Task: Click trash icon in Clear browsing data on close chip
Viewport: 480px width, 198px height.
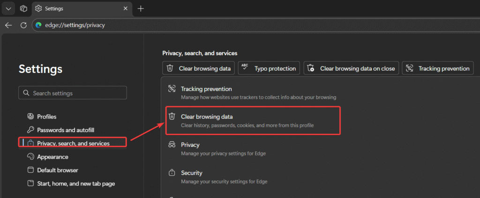Action: pyautogui.click(x=311, y=68)
